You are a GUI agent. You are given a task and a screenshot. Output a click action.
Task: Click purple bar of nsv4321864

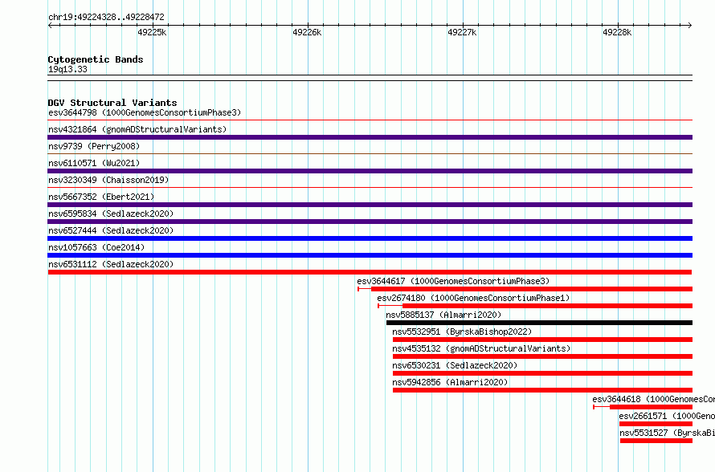pos(370,137)
